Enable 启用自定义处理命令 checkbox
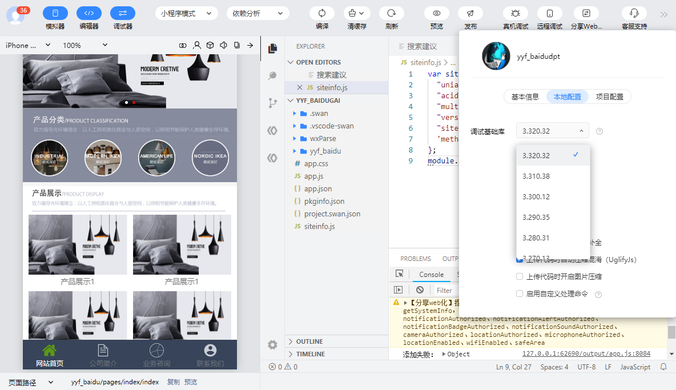 pyautogui.click(x=520, y=294)
